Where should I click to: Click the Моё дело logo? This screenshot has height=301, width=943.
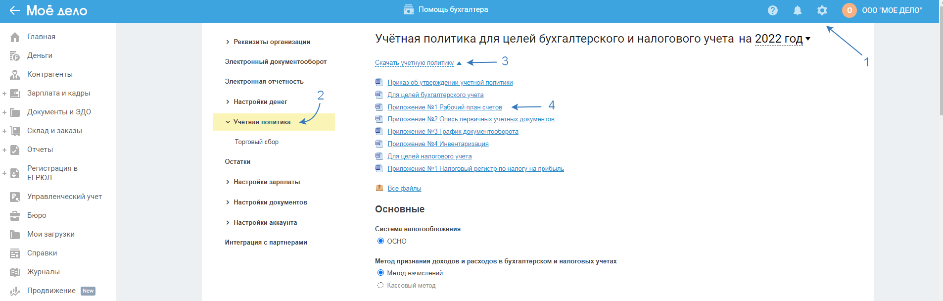tap(57, 10)
